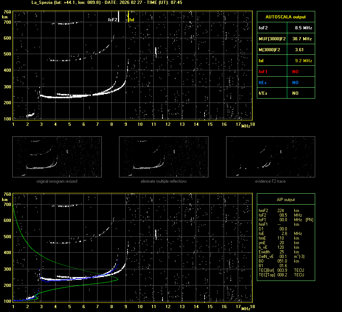
Task: Click the green profile curve peak in the lower ionogram
Action: pyautogui.click(x=118, y=279)
